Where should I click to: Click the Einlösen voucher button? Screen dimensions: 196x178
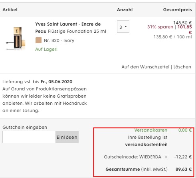67,137
